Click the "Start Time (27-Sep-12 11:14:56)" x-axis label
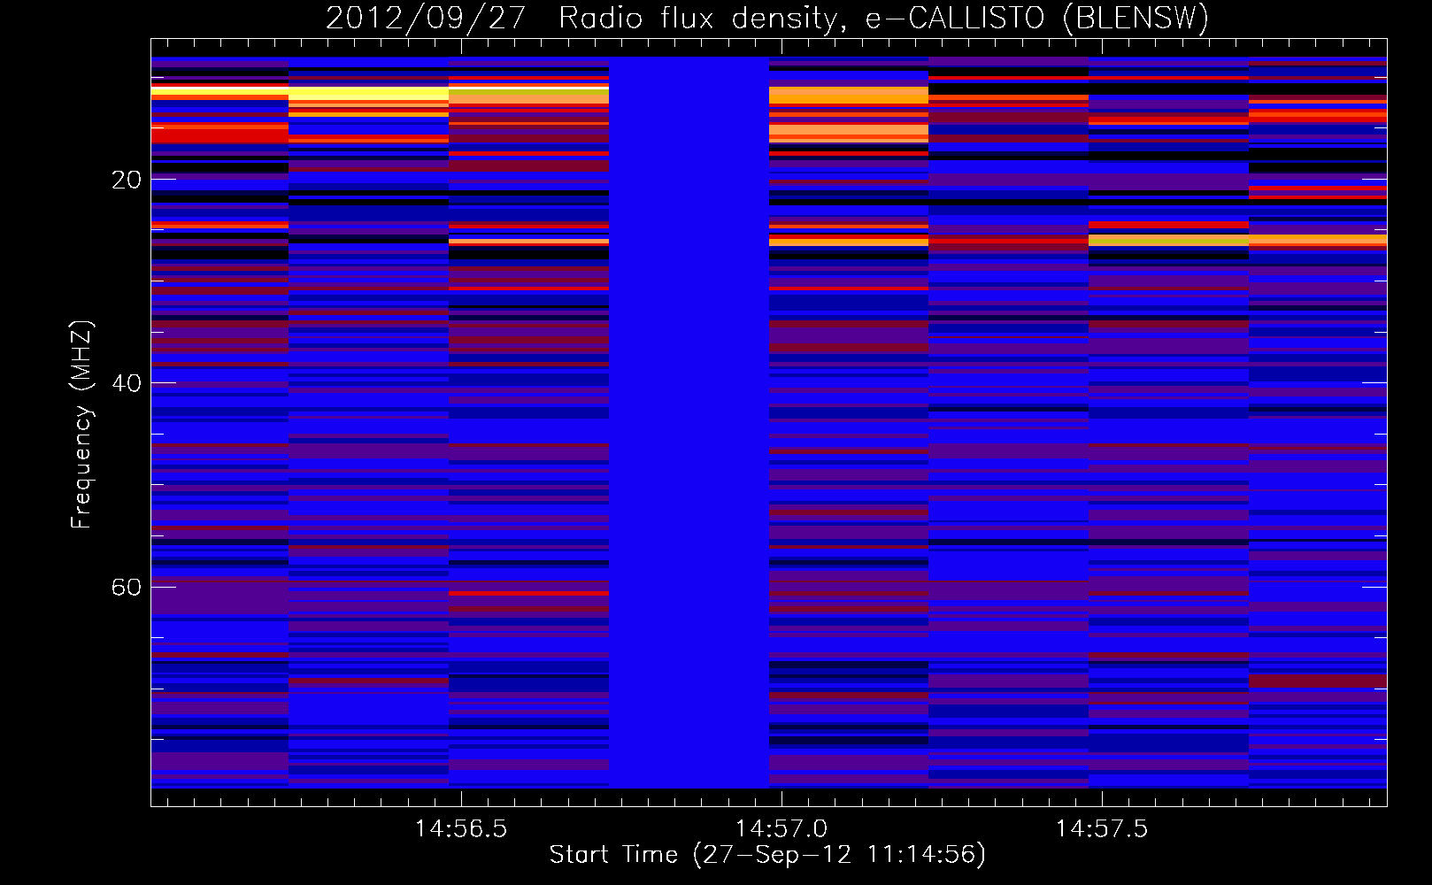Image resolution: width=1432 pixels, height=885 pixels. [767, 855]
